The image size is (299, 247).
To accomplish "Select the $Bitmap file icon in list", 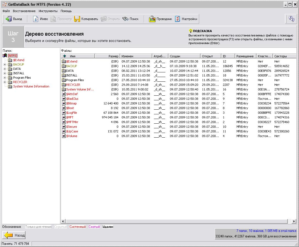I will pos(64,103).
